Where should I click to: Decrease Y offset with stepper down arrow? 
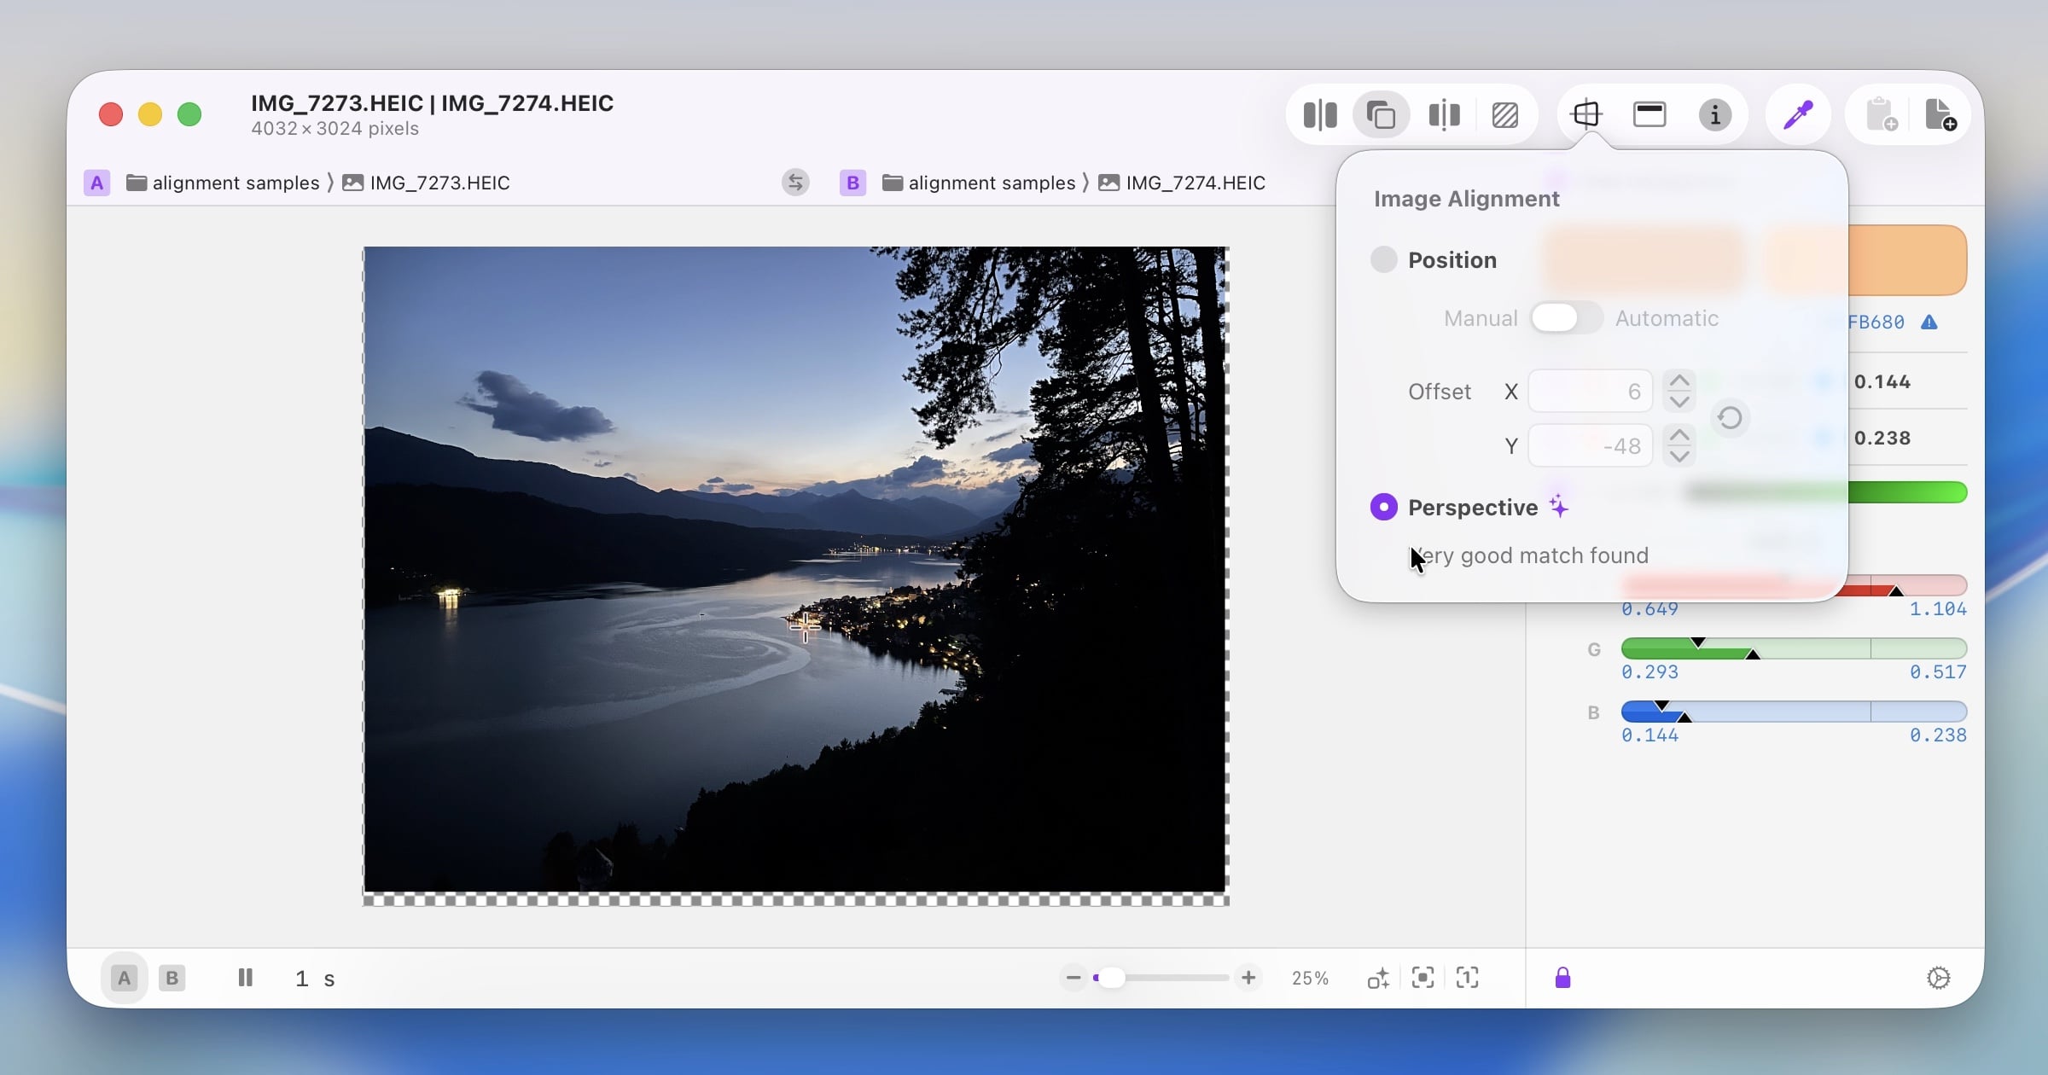click(x=1679, y=456)
